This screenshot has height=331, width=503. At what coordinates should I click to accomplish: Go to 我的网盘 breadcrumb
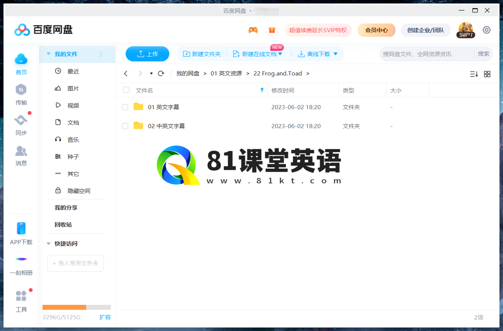[x=188, y=74]
